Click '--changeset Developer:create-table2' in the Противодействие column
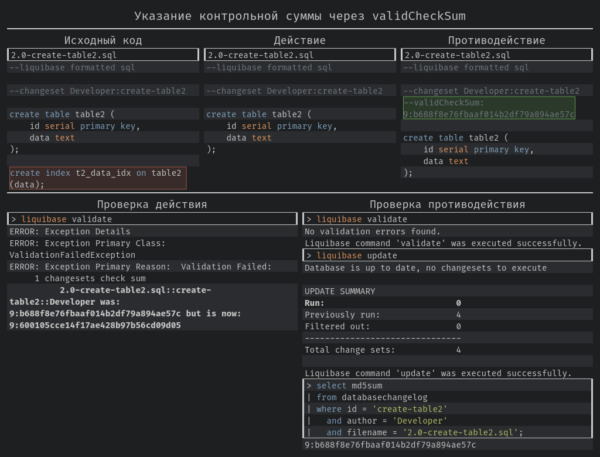600x457 pixels. [492, 91]
